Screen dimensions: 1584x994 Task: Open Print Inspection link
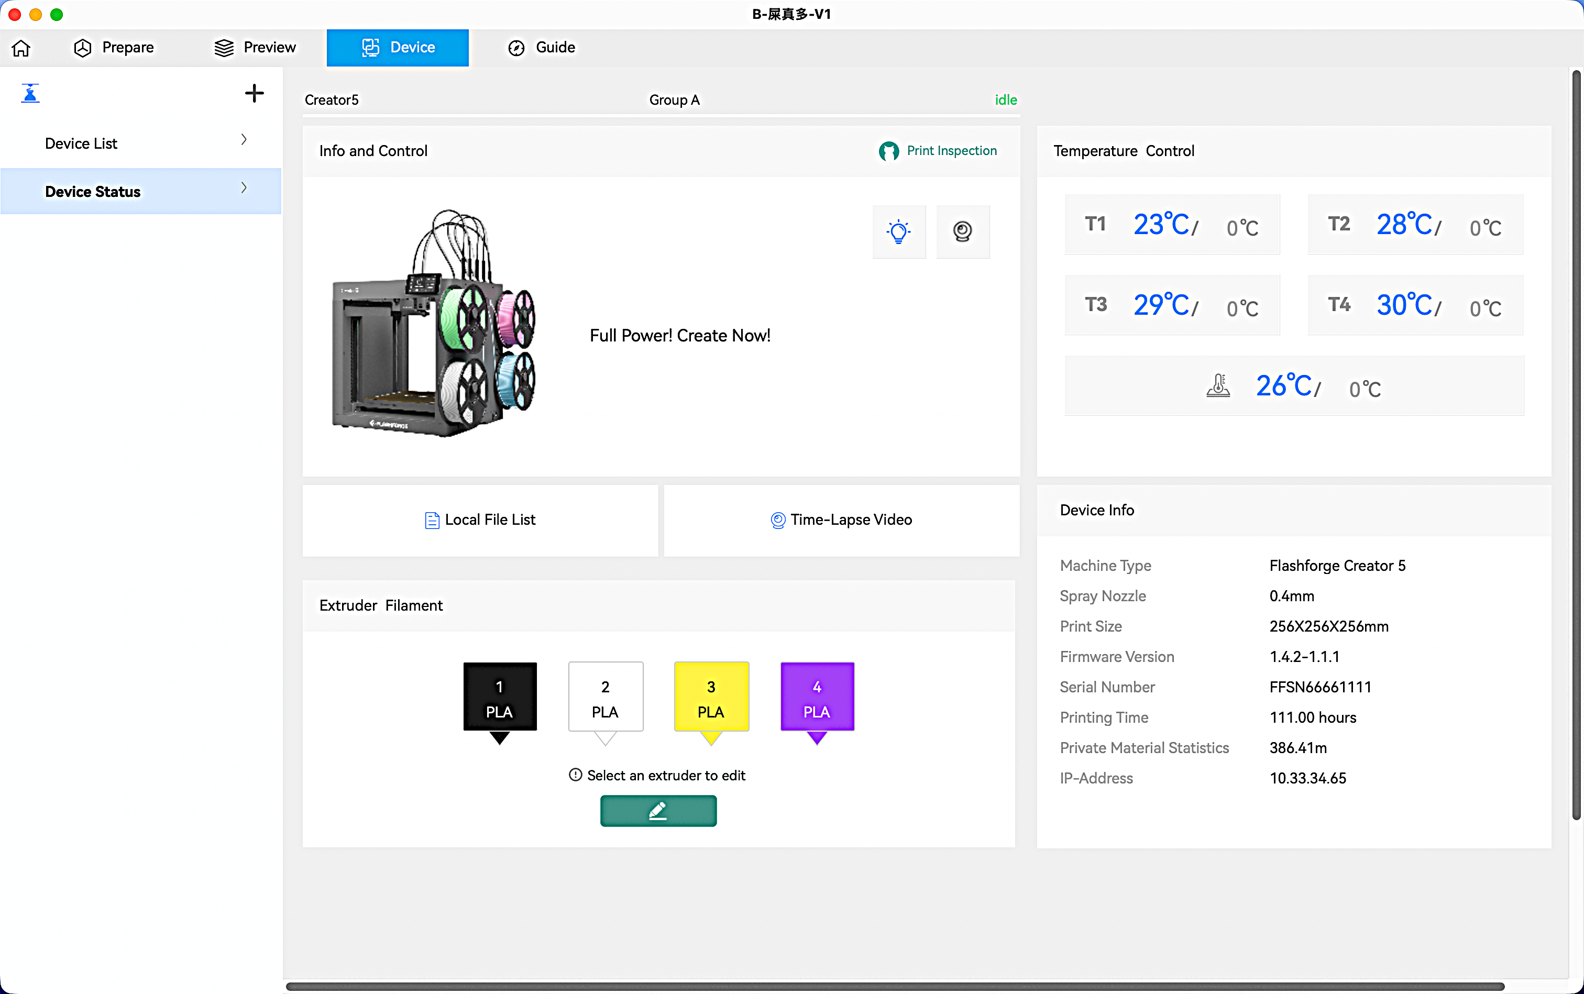coord(951,150)
